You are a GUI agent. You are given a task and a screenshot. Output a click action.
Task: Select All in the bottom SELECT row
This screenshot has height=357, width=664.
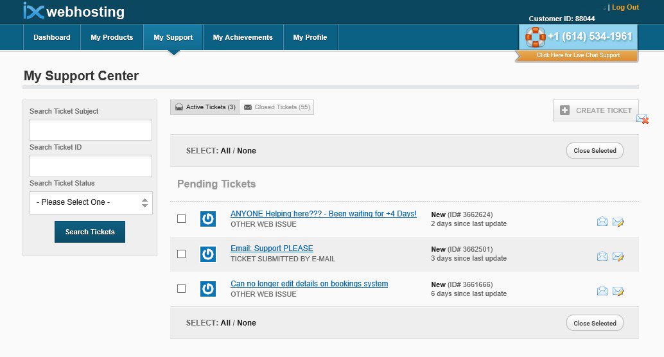pos(225,323)
